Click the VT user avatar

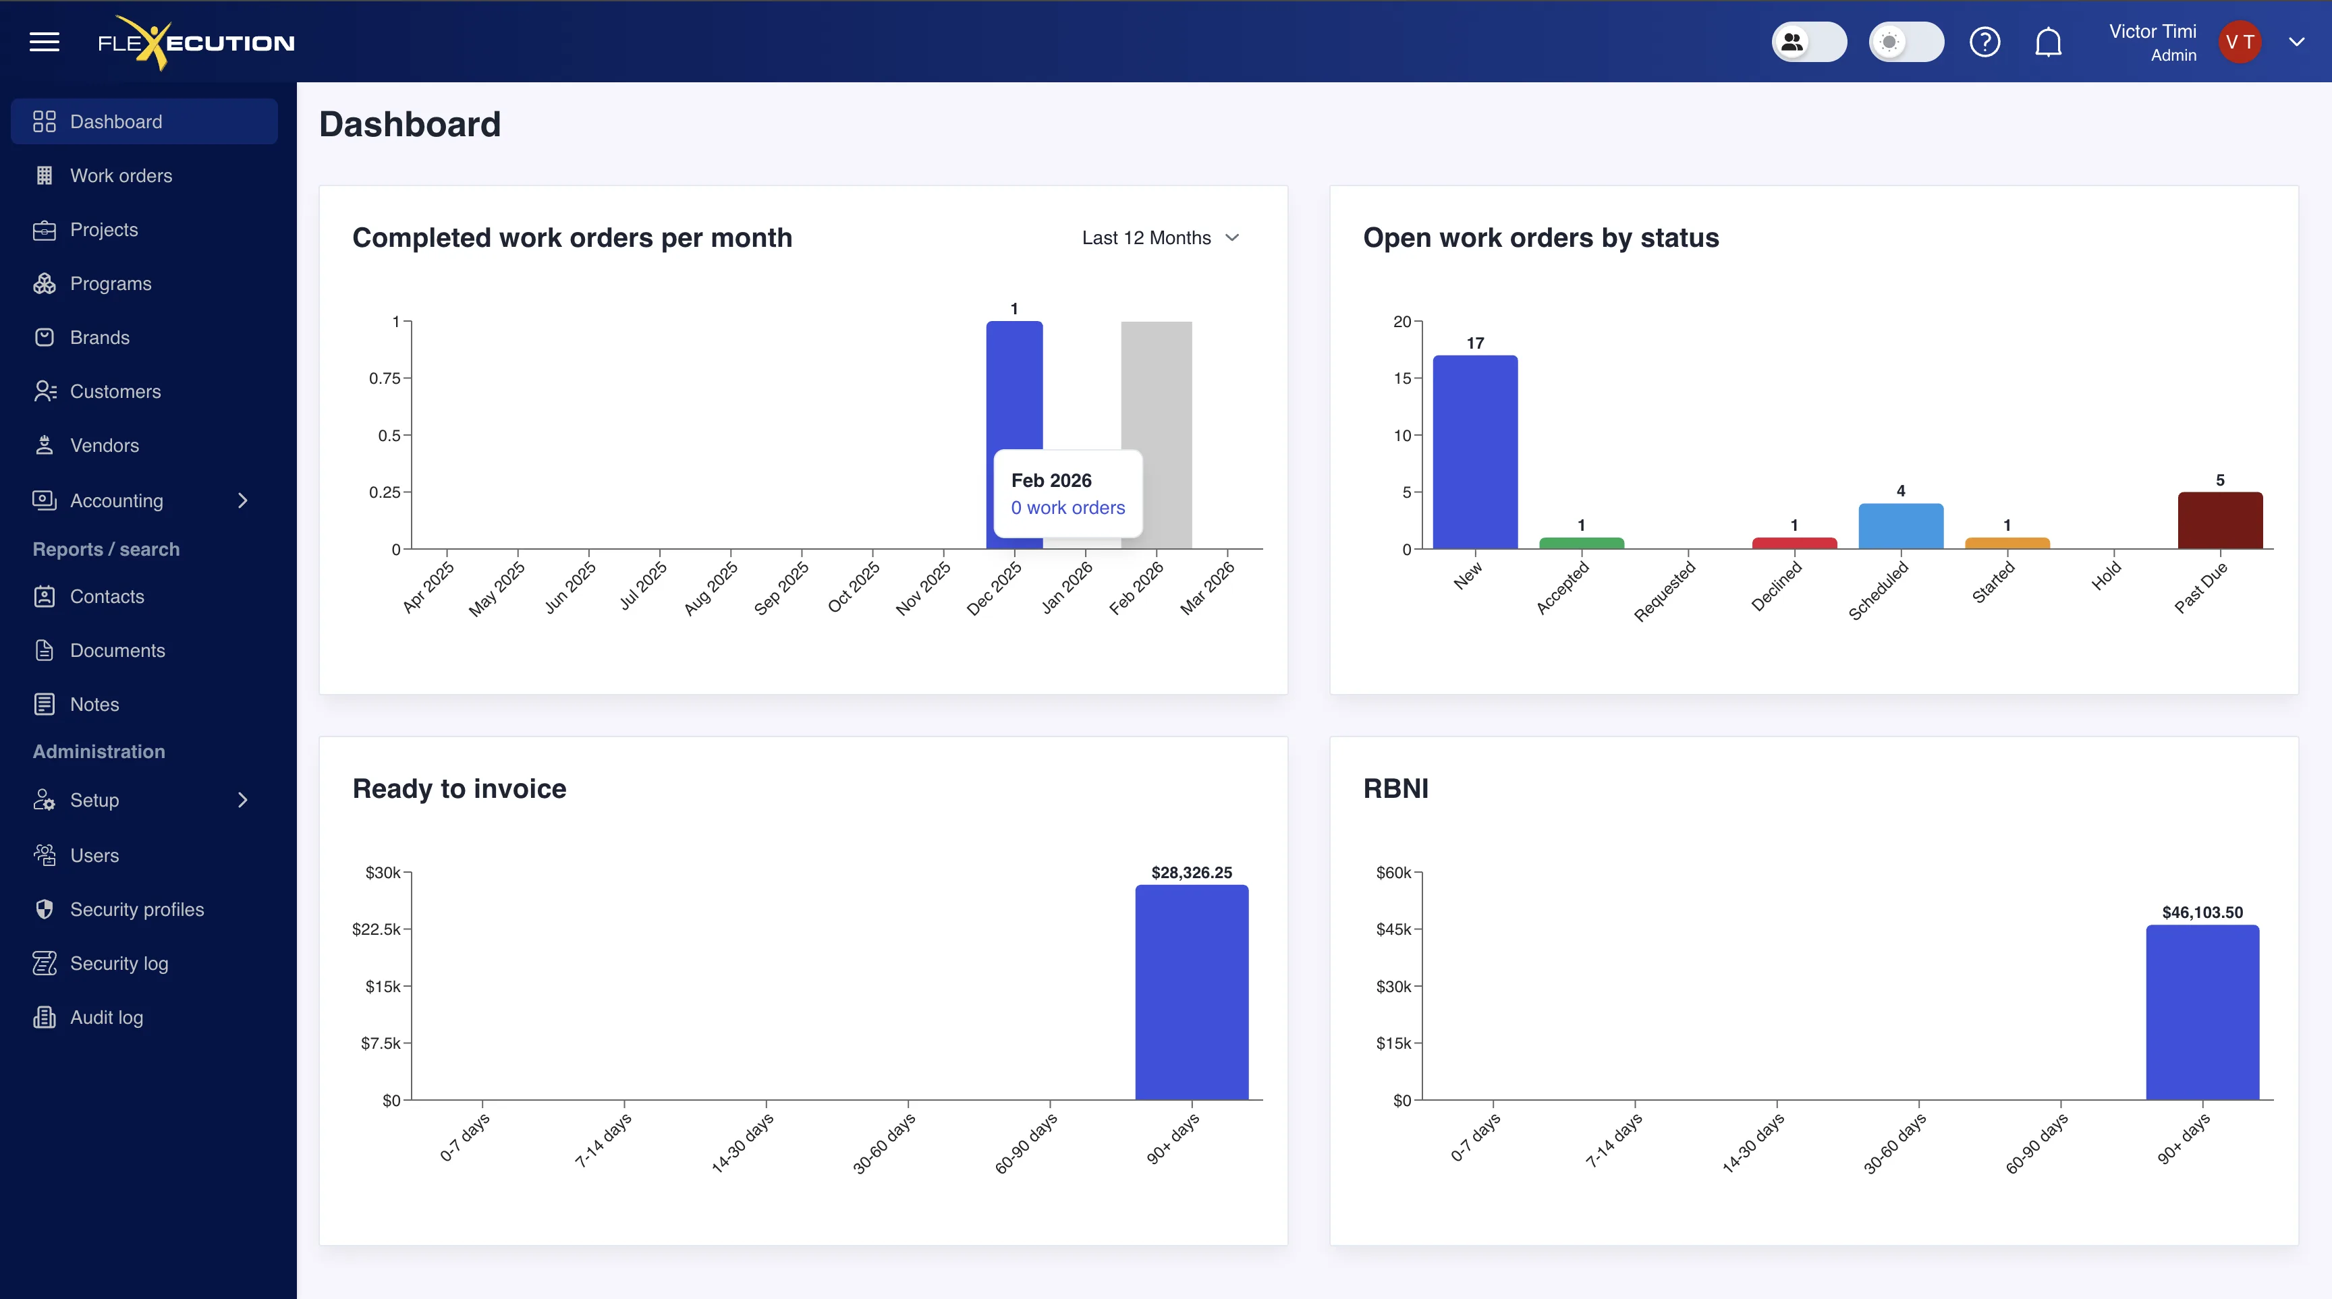click(x=2239, y=42)
